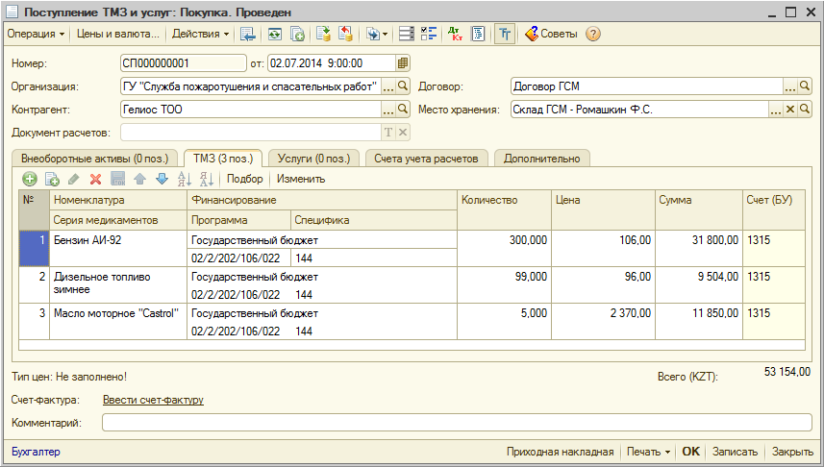Click the Подбор button
824x467 pixels.
244,179
